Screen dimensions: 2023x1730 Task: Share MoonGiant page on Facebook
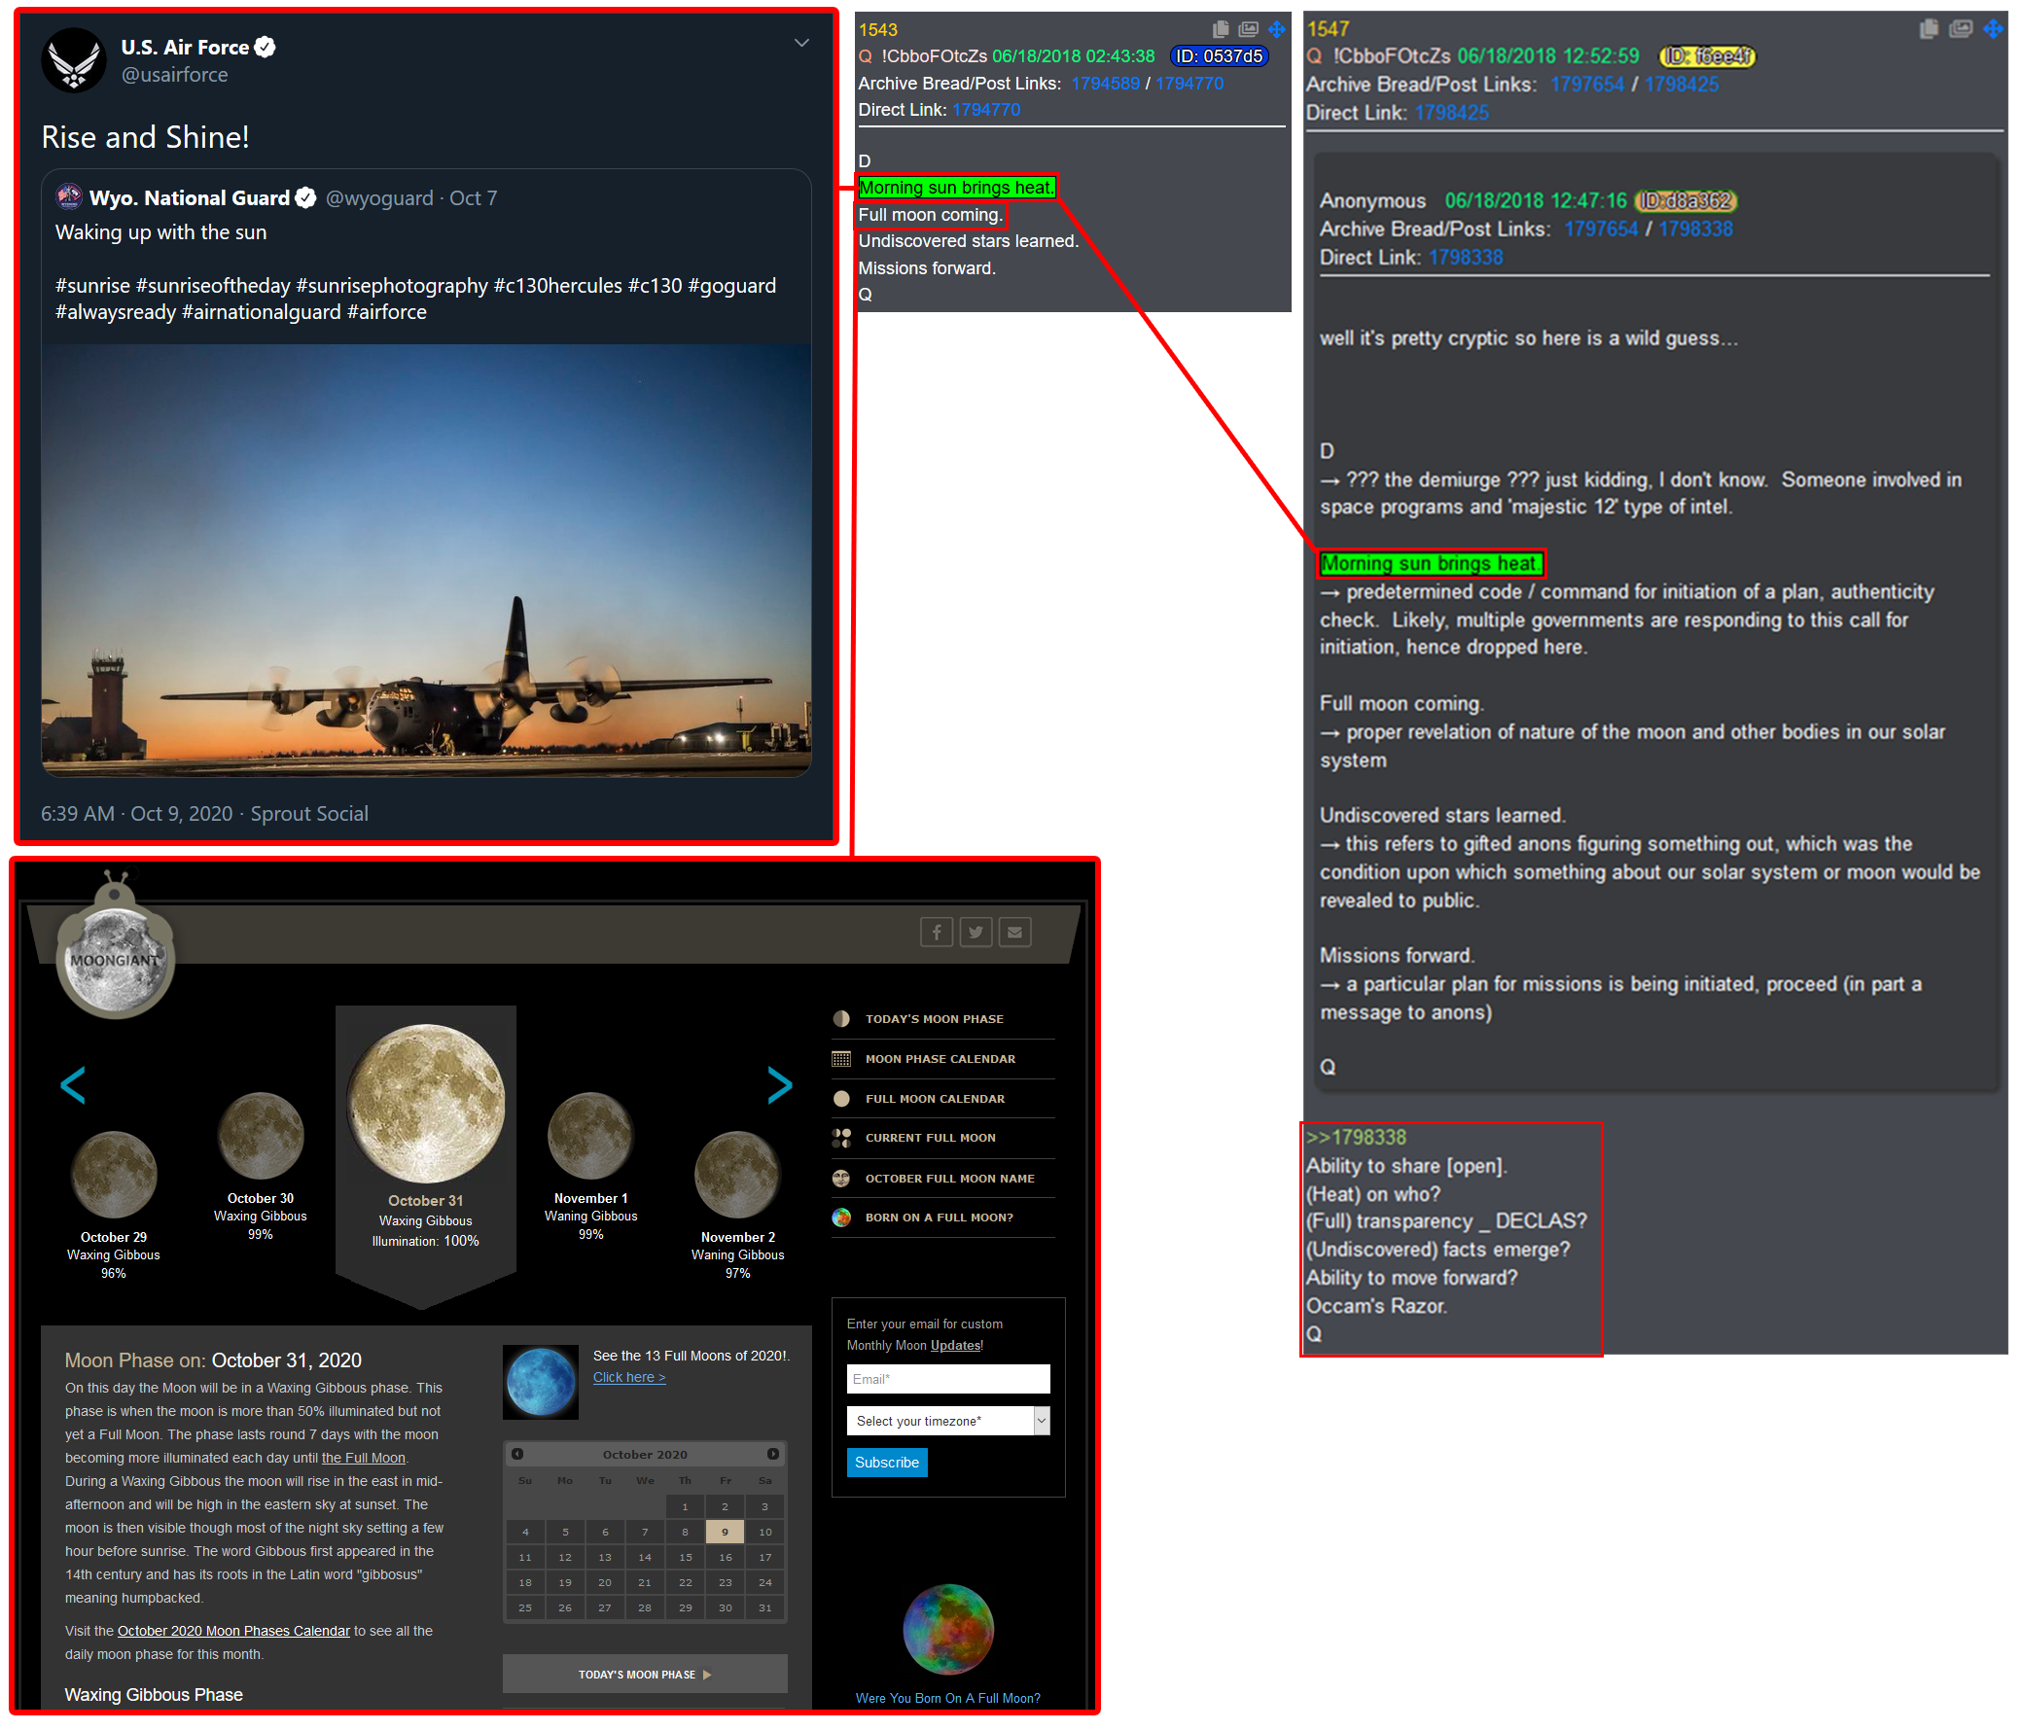click(937, 933)
